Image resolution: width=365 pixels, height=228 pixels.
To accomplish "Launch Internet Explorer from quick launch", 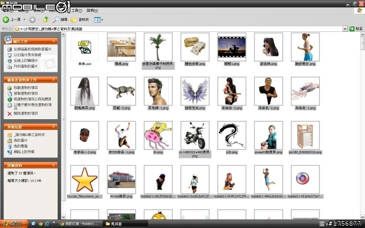I will (x=47, y=224).
